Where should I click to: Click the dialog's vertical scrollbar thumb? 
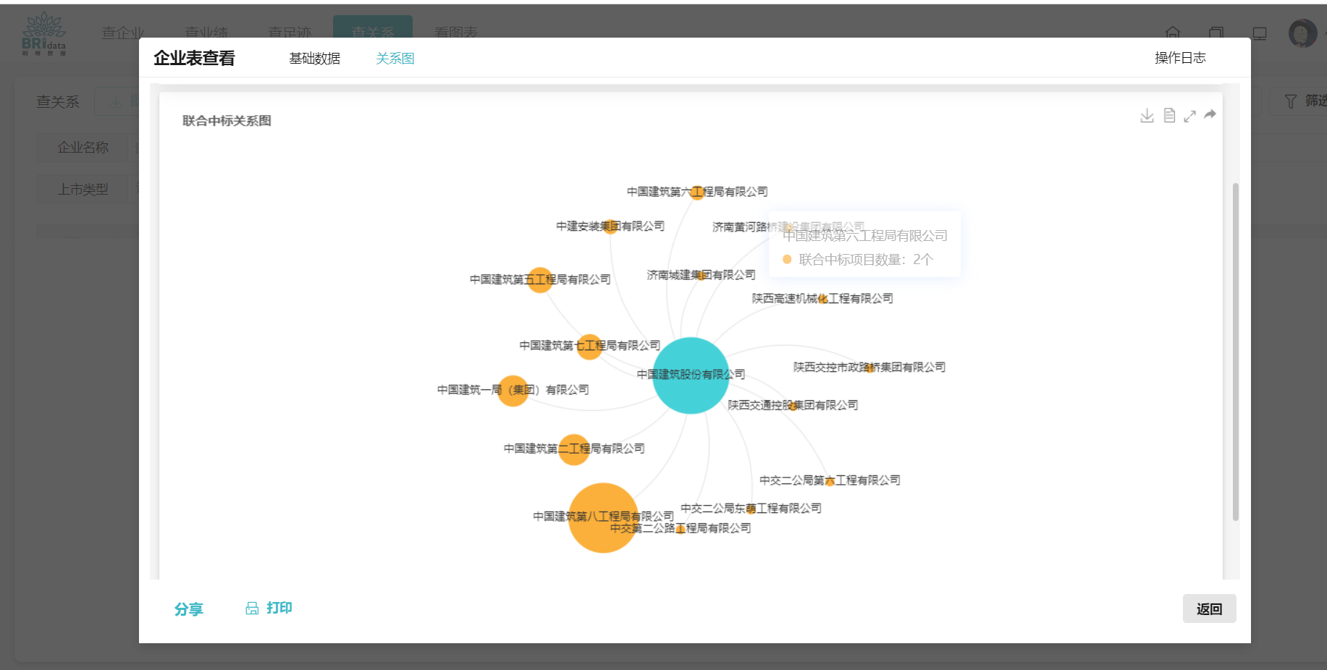(x=1235, y=352)
